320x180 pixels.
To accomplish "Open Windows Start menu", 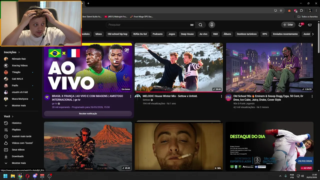I will (x=5, y=176).
